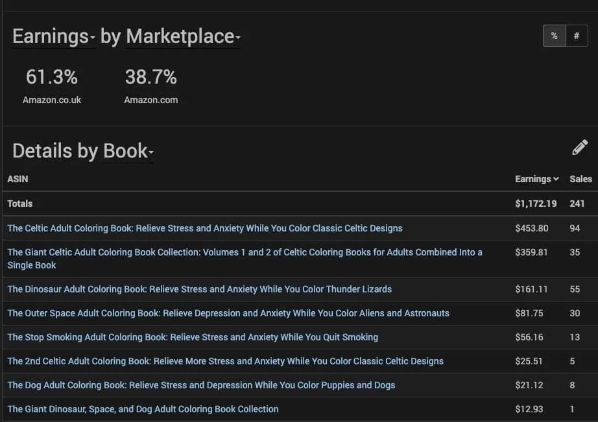598x422 pixels.
Task: Sort by Earnings column header
Action: 536,179
